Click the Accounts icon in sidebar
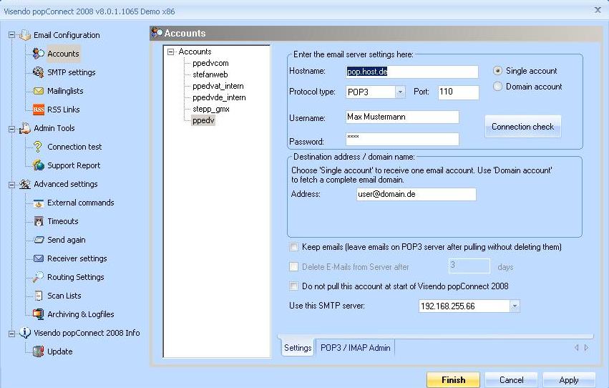 point(38,54)
